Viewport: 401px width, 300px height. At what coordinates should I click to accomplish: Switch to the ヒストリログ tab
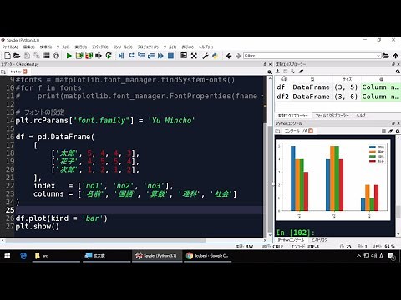[x=319, y=240]
